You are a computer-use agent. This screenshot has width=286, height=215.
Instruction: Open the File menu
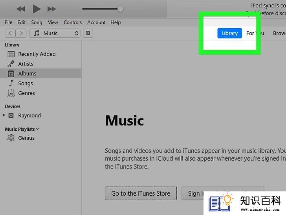(9, 22)
